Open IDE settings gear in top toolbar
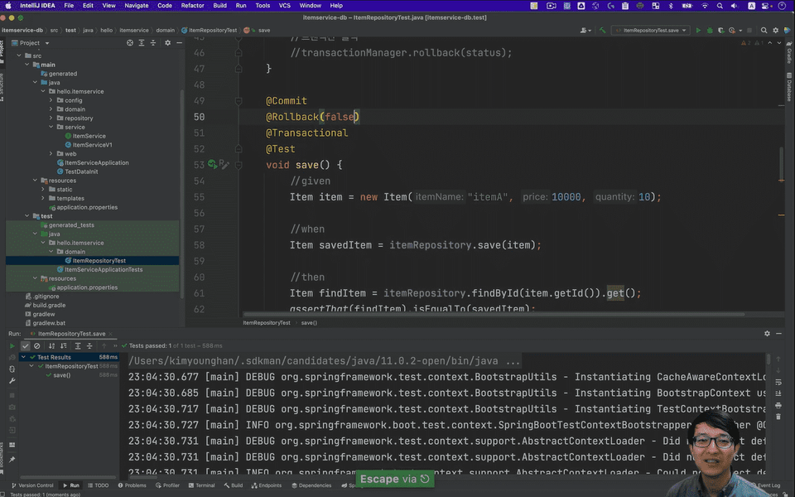795x497 pixels. [x=778, y=31]
